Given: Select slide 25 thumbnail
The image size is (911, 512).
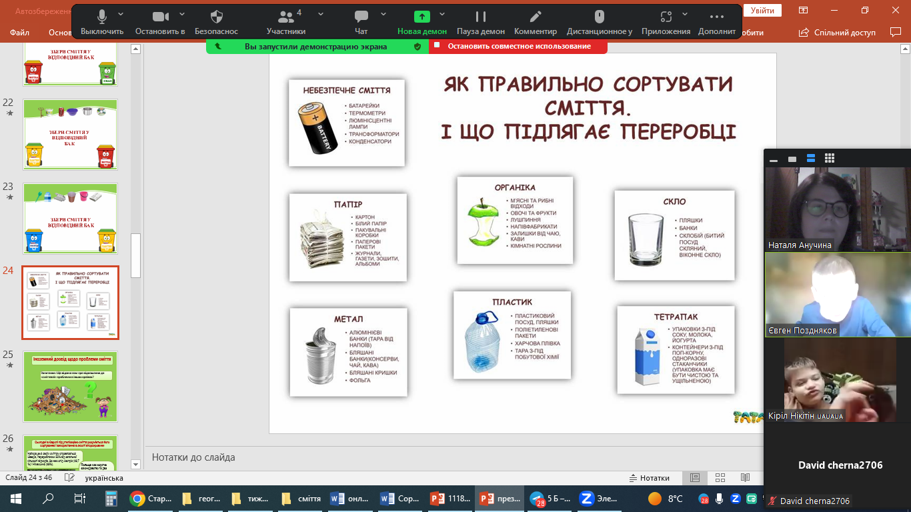Looking at the screenshot, I should (71, 387).
